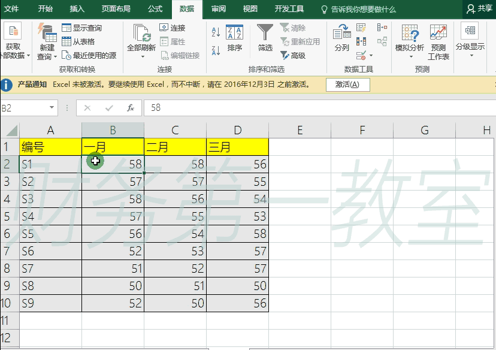
Task: Click the Get External Data (获取外部数据) icon
Action: 13,31
